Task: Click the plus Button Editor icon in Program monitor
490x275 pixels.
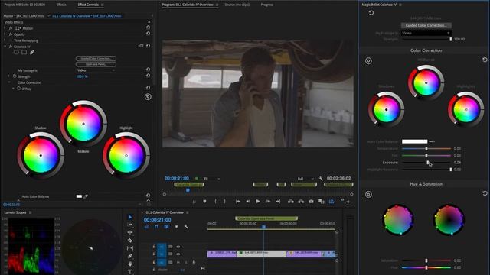Action: coord(348,202)
